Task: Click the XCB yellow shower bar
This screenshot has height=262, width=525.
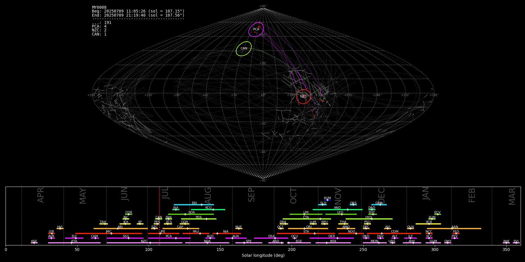Action: pos(428,224)
